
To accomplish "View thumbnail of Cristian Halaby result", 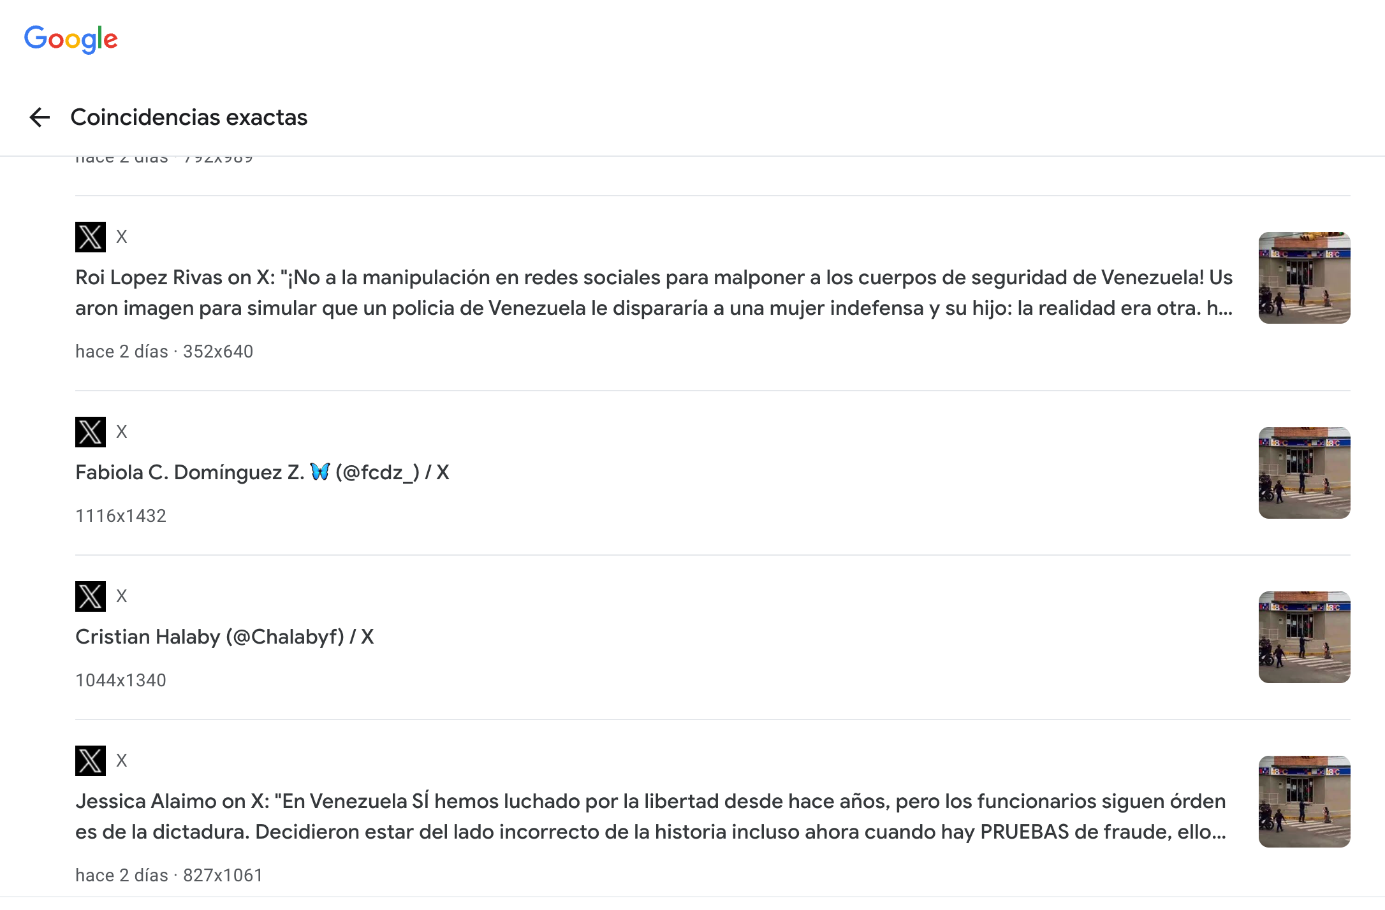I will point(1304,637).
